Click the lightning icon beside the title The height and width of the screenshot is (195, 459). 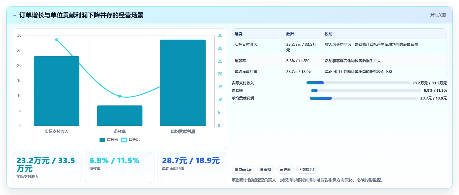click(x=15, y=15)
